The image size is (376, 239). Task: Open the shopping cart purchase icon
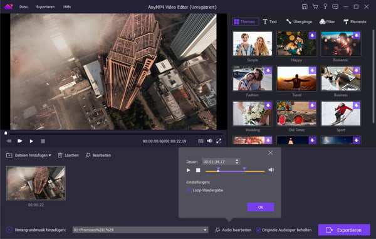315,7
